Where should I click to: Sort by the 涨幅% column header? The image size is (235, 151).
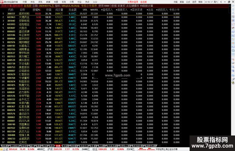pos(37,10)
